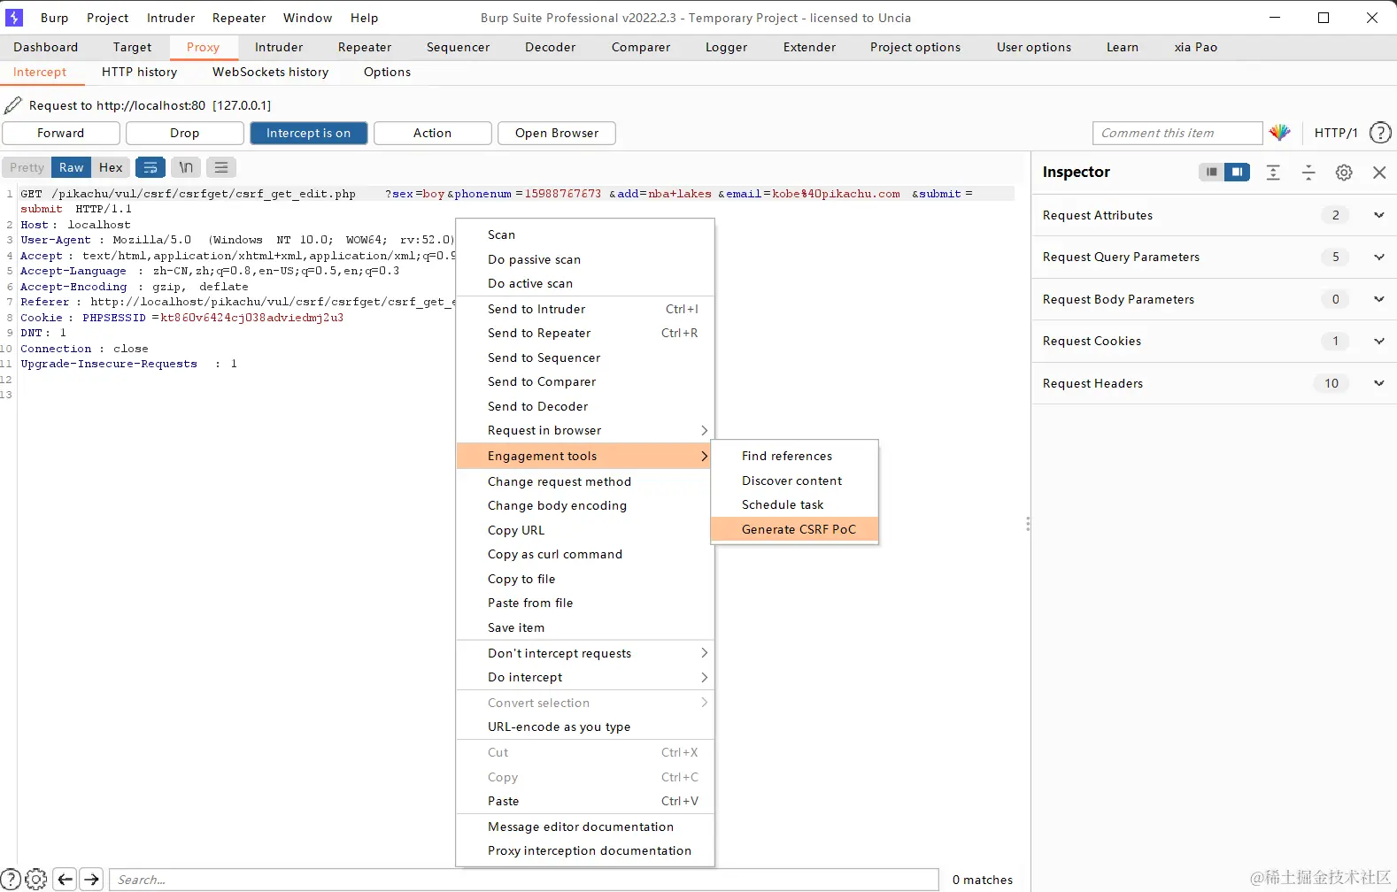The width and height of the screenshot is (1397, 892).
Task: Choose Copy as curl command
Action: coord(584,554)
